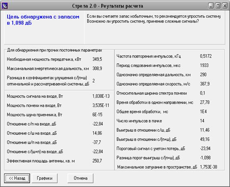Close the results window with the X
This screenshot has width=230, height=187.
[225, 6]
